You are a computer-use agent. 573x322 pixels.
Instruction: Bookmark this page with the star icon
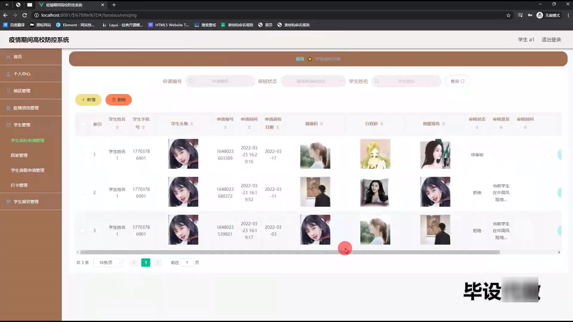click(x=508, y=15)
